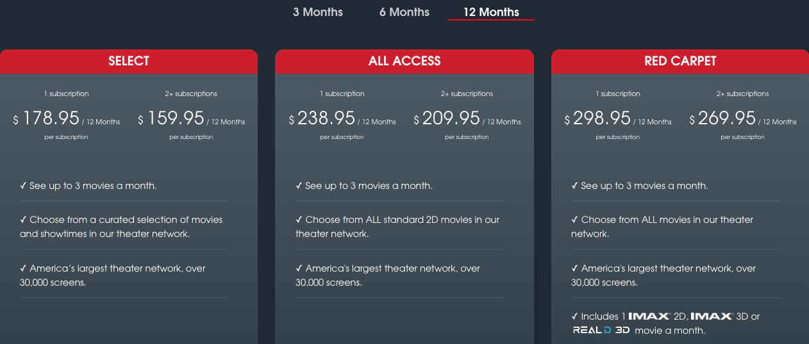Switch to the 6 Months tab
809x344 pixels.
404,12
